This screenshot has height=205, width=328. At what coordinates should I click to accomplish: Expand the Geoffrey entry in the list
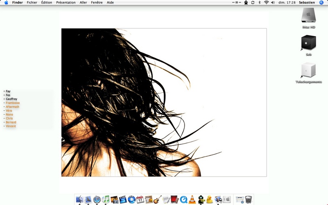coord(4,99)
